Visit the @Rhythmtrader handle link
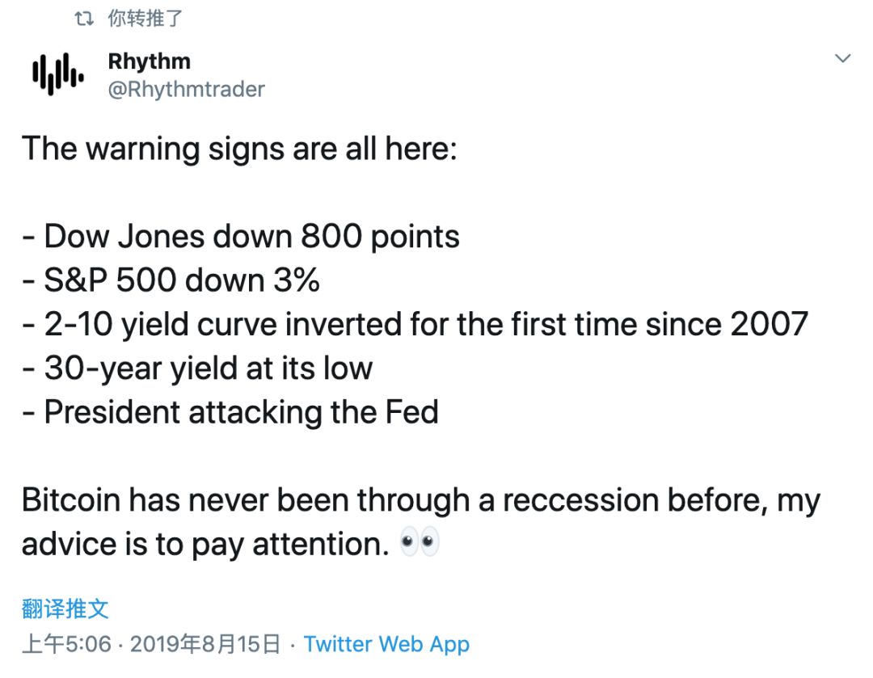Viewport: 873px width, 678px height. coord(187,89)
